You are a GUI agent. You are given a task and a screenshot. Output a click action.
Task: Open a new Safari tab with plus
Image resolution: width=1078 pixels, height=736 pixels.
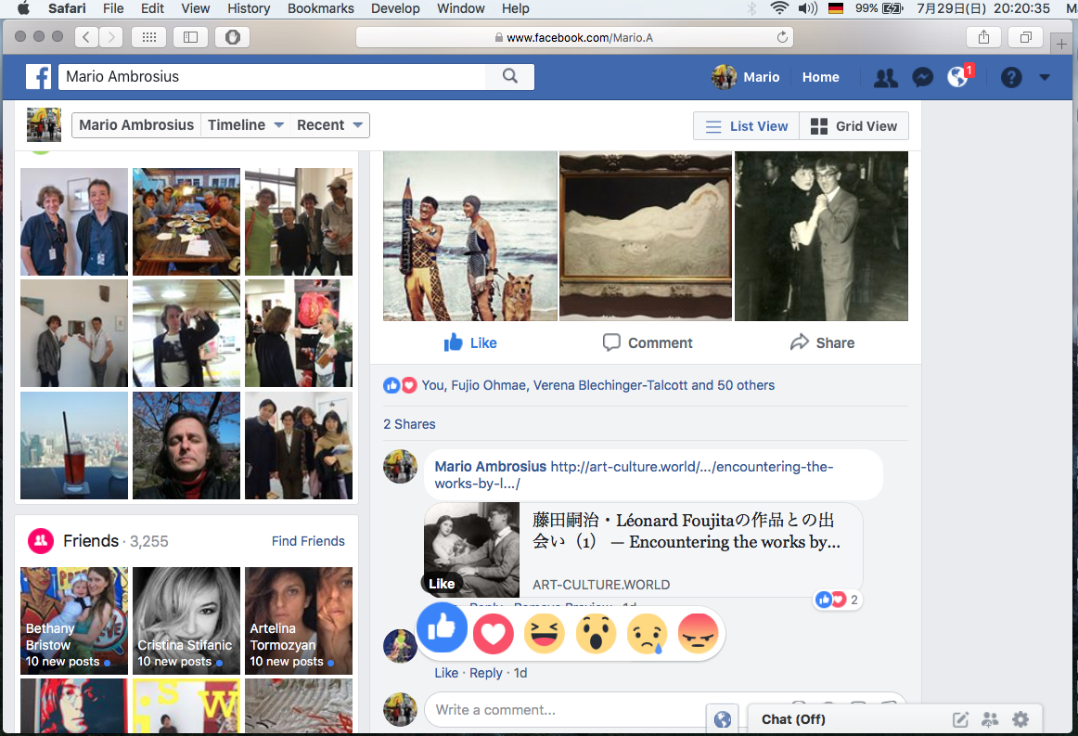point(1061,44)
